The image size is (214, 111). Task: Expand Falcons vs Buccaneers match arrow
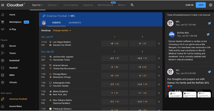[159, 67]
